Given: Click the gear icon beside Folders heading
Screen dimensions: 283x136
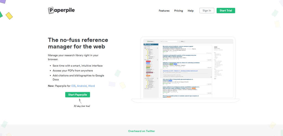Looking at the screenshot, I should 157,48.
